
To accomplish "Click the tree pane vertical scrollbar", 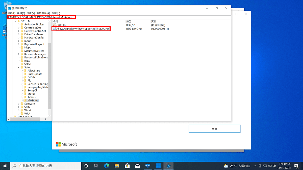I will tap(49, 76).
